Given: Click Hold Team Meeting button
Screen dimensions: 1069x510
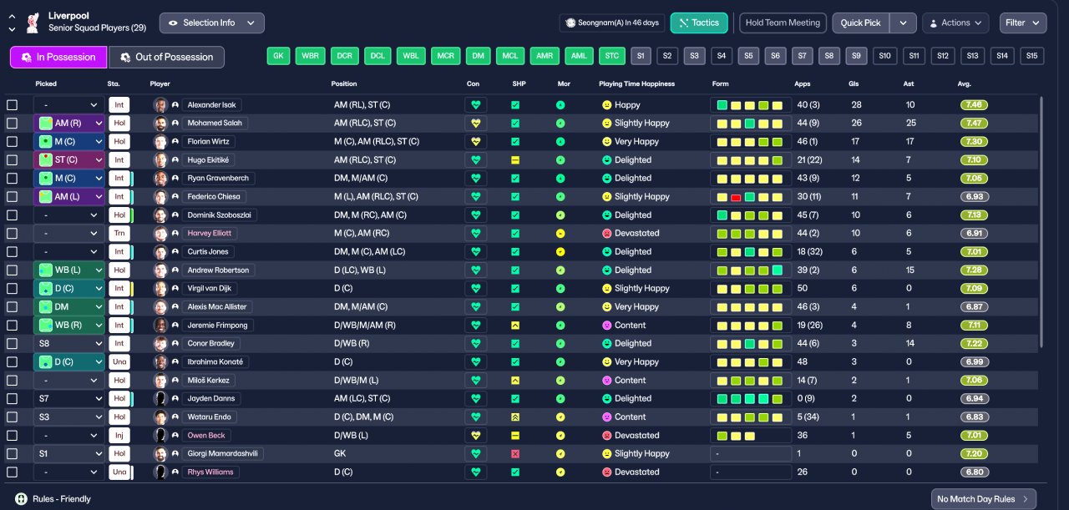Looking at the screenshot, I should (783, 23).
